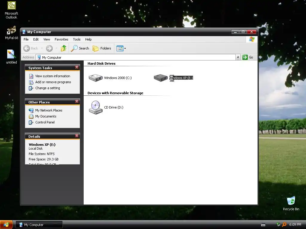The image size is (306, 229).
Task: Click My Computer taskbar button
Action: 39,225
